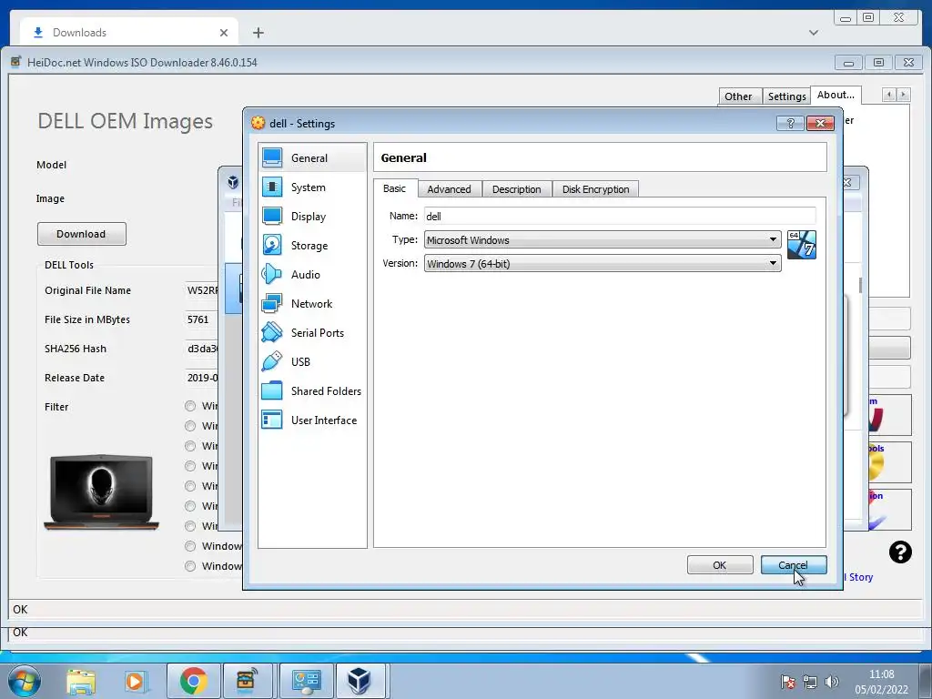Open the Control Panel taskbar icon

click(x=307, y=681)
